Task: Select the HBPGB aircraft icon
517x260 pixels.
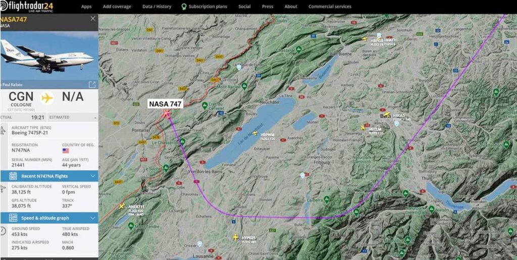Action: pyautogui.click(x=365, y=39)
